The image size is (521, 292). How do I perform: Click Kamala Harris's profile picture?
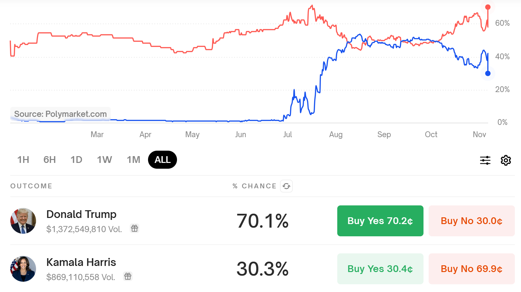[x=23, y=268]
